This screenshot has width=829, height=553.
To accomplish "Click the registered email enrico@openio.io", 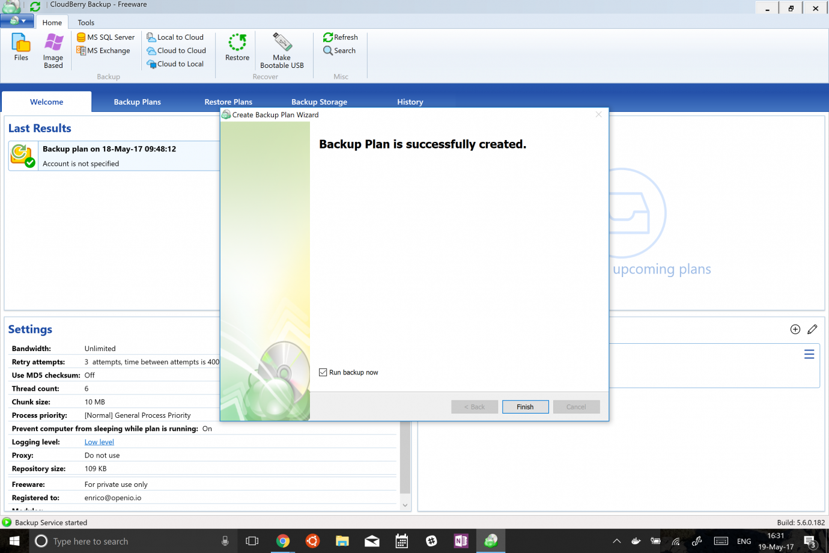I will 113,498.
